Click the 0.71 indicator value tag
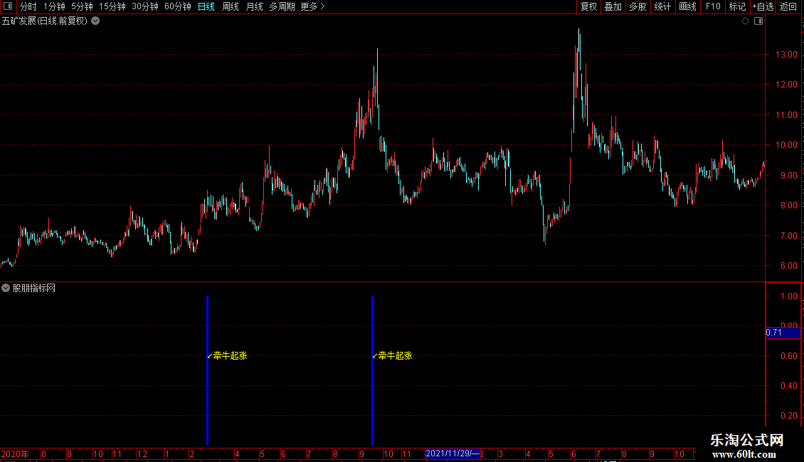Screen dimensions: 804x462 tap(783, 333)
